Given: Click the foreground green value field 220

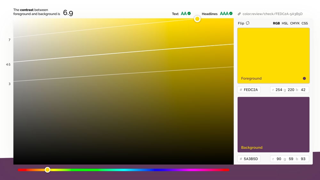Looking at the screenshot, I should [x=291, y=90].
